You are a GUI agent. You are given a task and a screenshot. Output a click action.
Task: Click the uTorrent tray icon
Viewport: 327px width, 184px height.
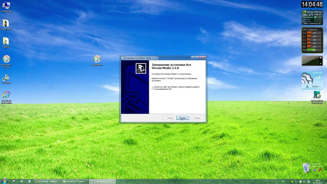click(x=300, y=182)
